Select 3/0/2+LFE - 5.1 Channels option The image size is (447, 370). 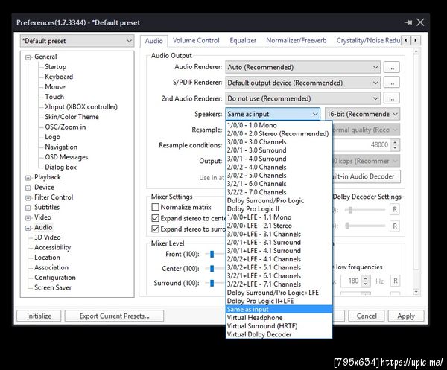click(279, 267)
